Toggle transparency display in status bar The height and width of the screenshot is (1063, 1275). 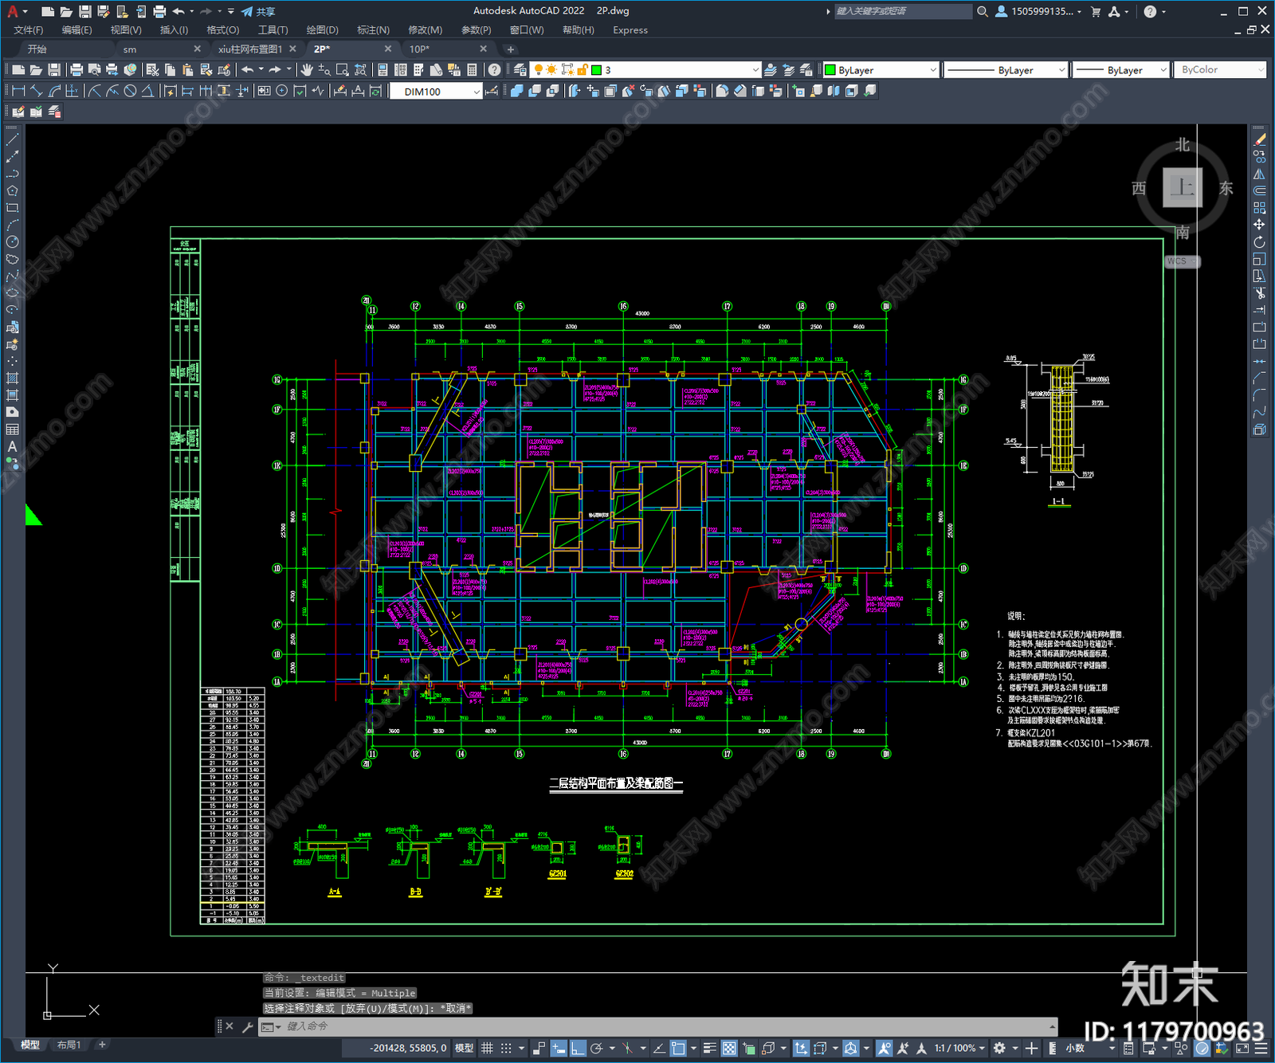[728, 1048]
